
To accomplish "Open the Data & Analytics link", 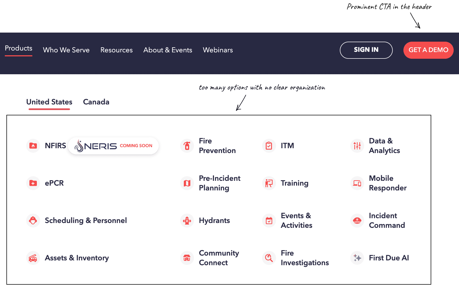I will [x=384, y=146].
